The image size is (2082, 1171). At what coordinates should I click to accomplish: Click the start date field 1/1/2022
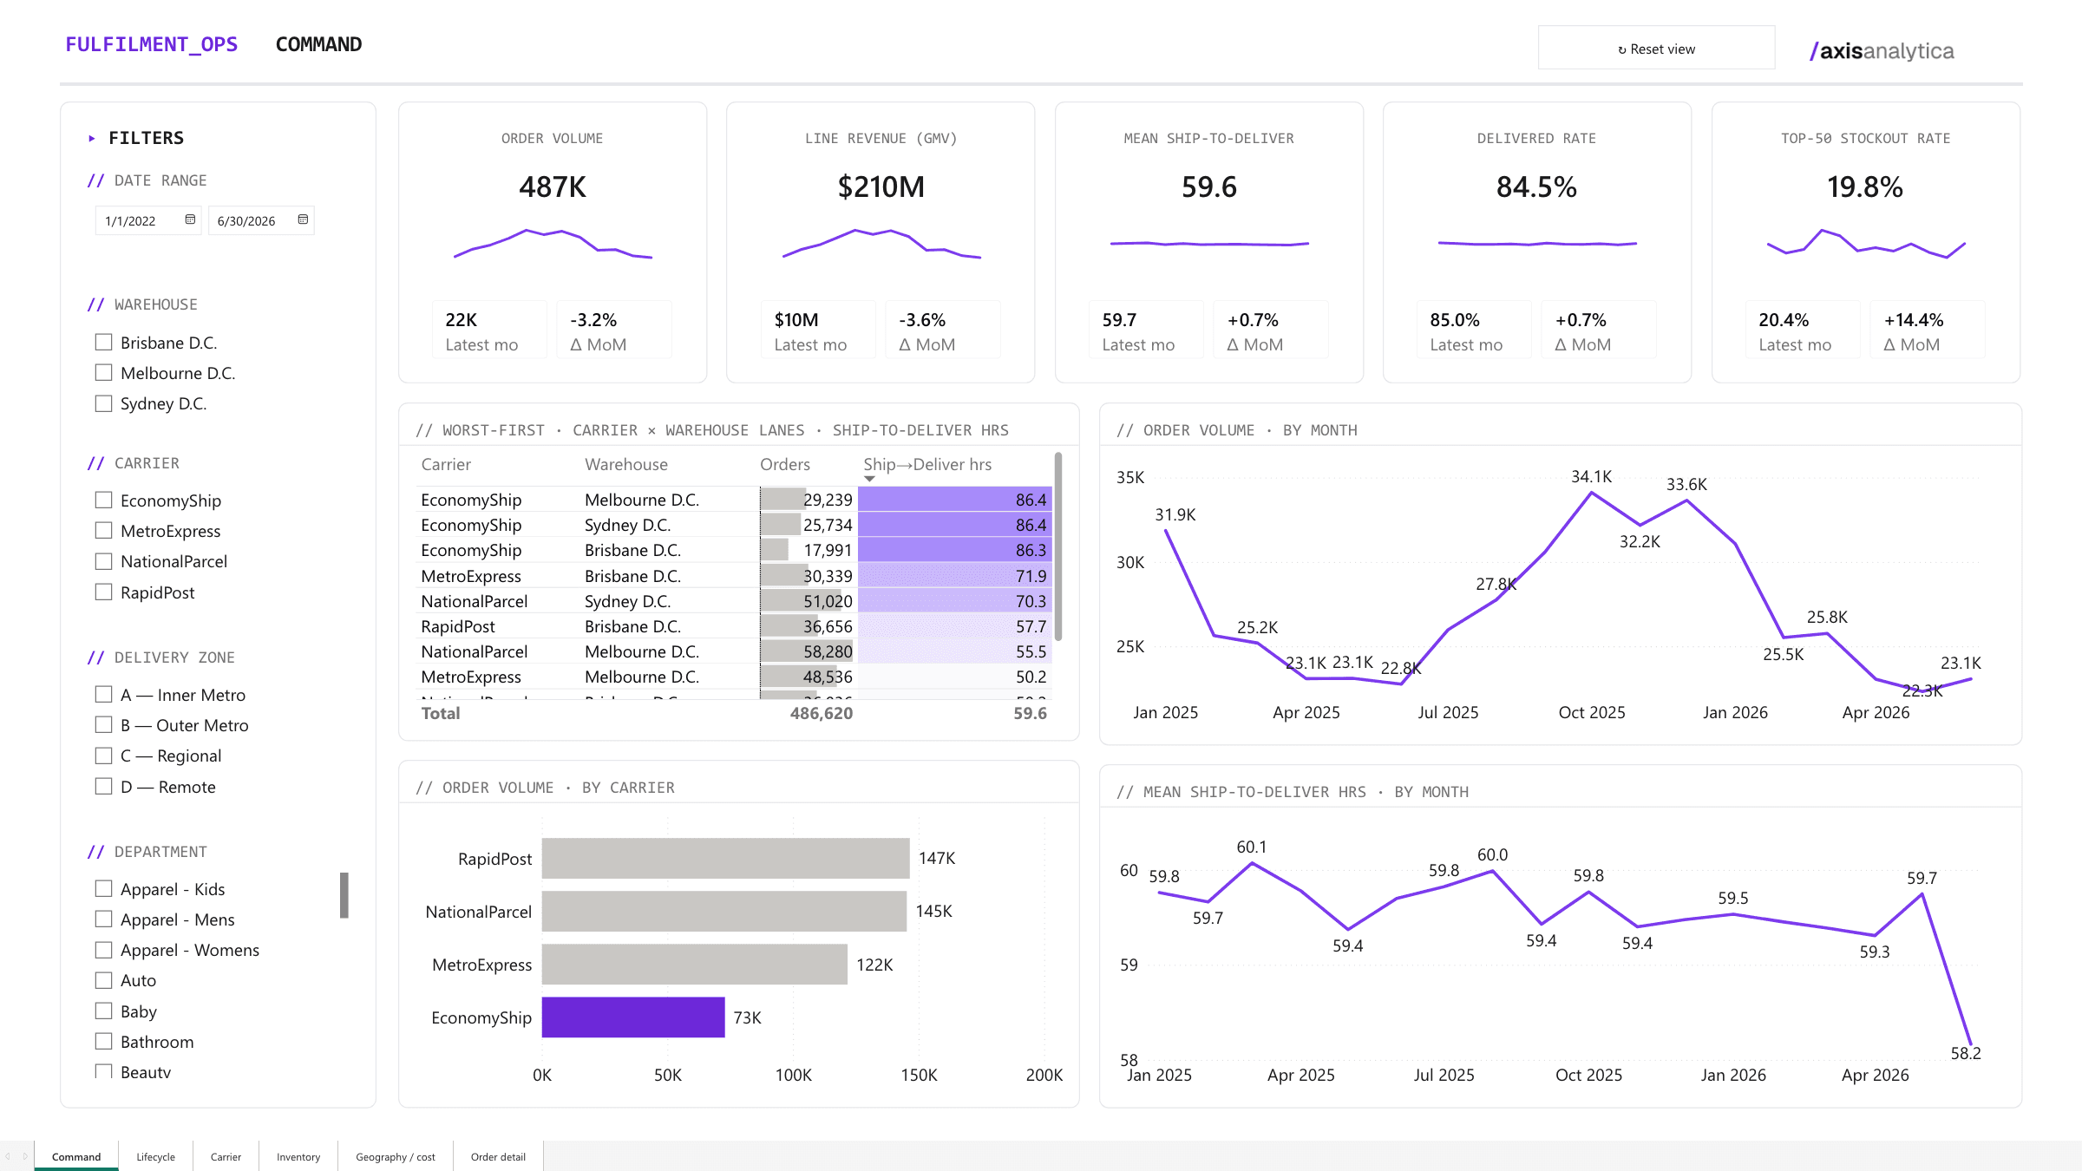click(x=148, y=220)
